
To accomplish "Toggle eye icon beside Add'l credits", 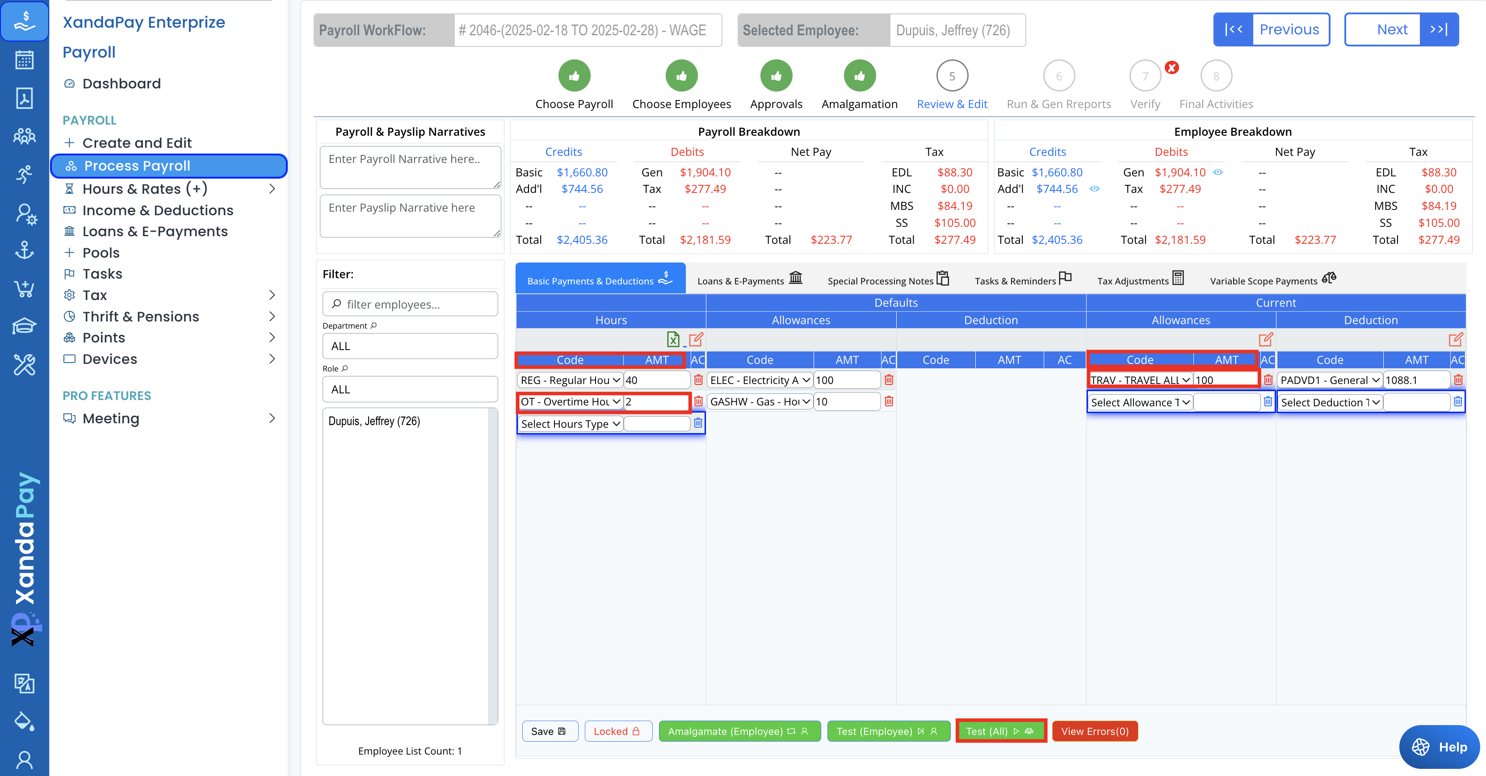I will [x=1094, y=188].
